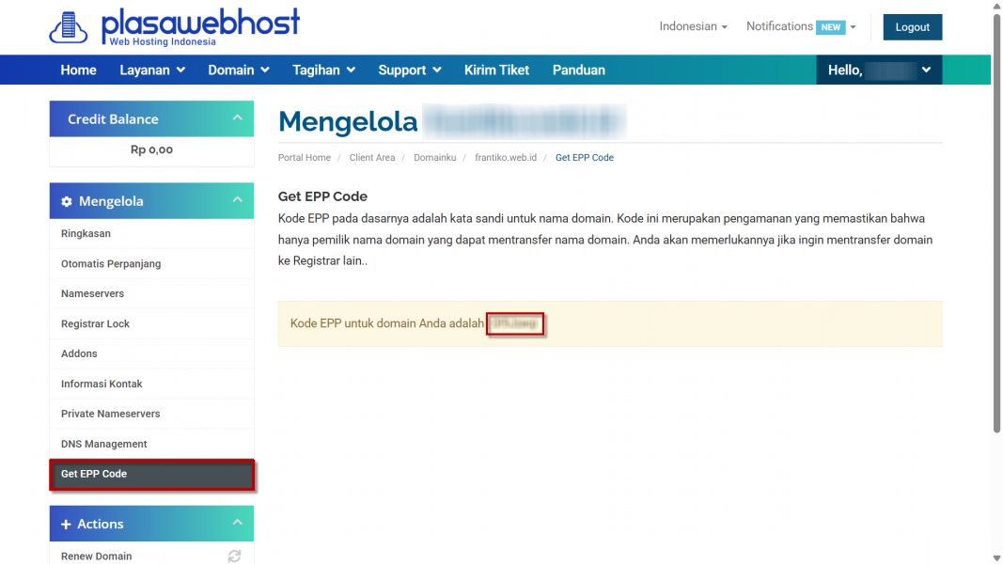Expand the Layanan menu
Screen dimensions: 1003x564
(x=152, y=70)
